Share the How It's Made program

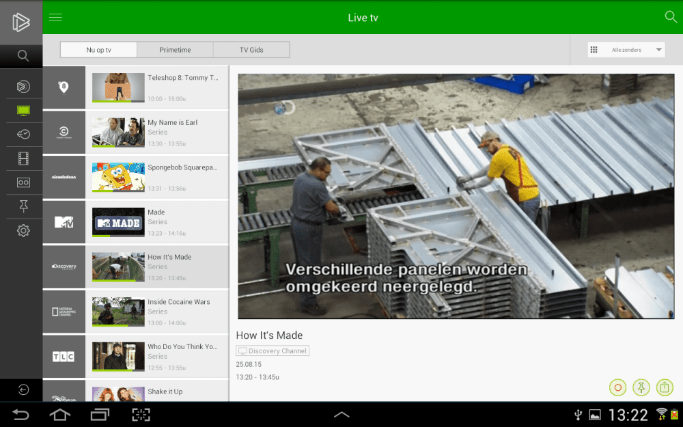[665, 387]
